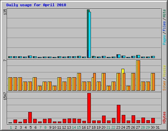Click the red KBytes bar for day 23
168x131 pixels.
coord(118,114)
